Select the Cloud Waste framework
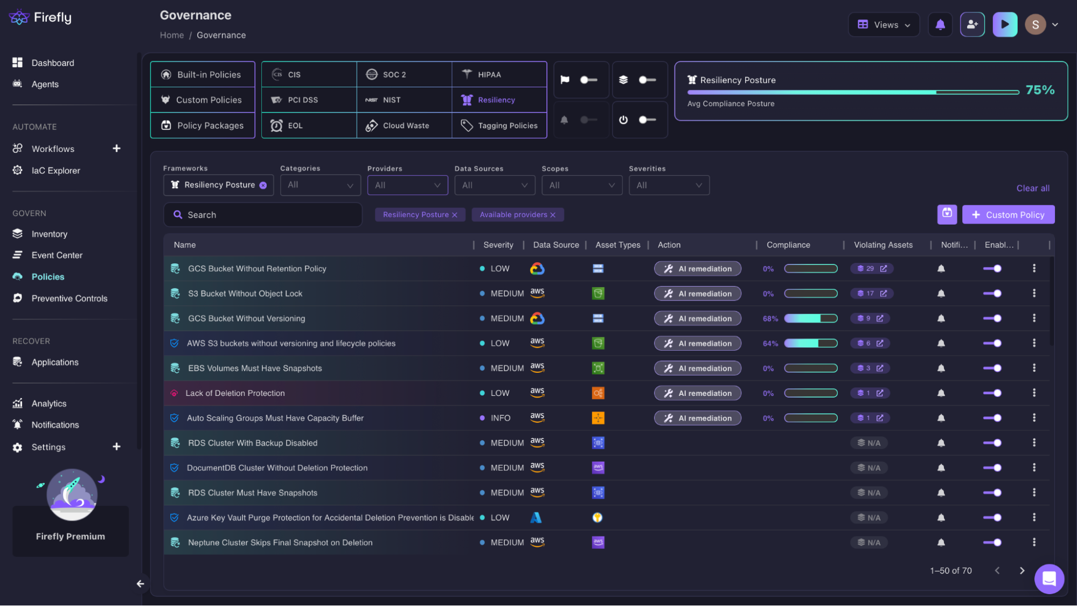 [x=404, y=126]
